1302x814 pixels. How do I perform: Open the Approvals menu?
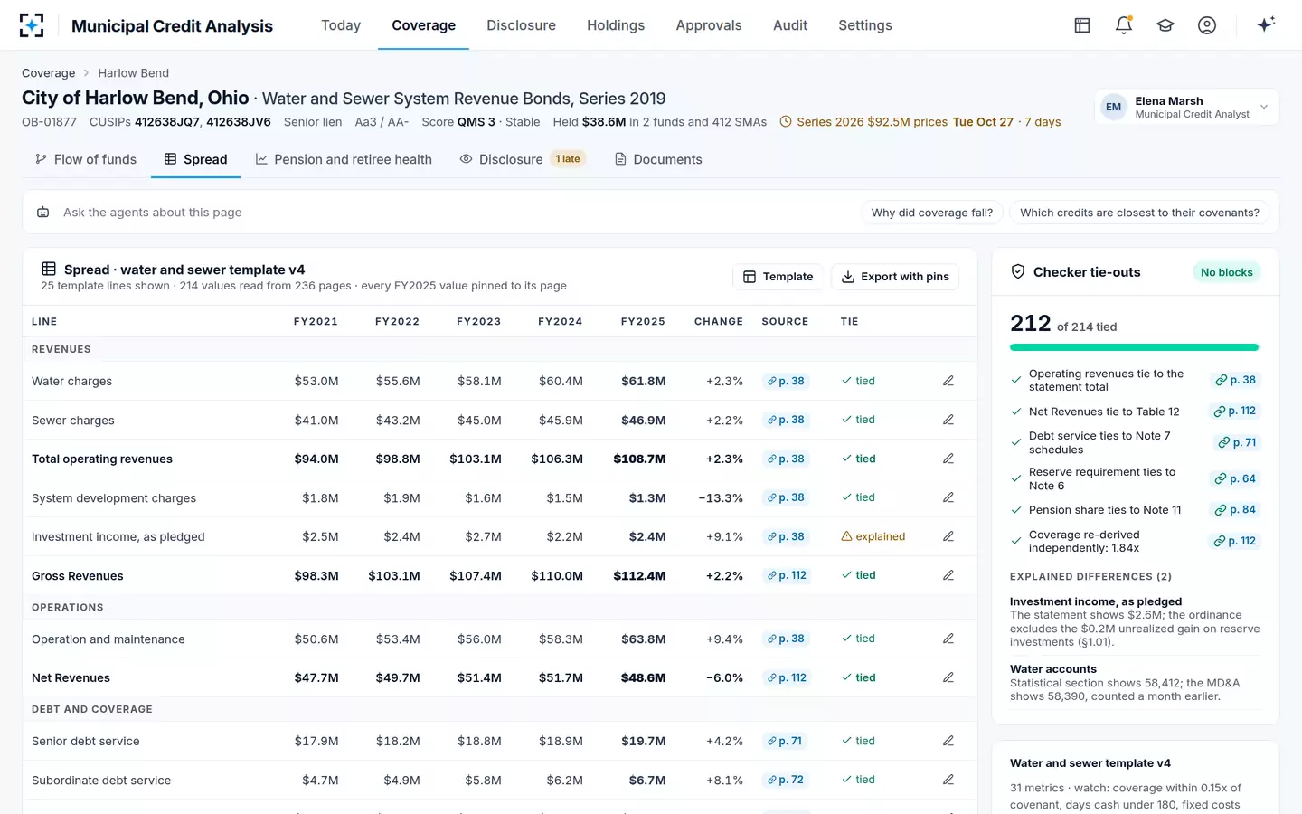click(709, 25)
